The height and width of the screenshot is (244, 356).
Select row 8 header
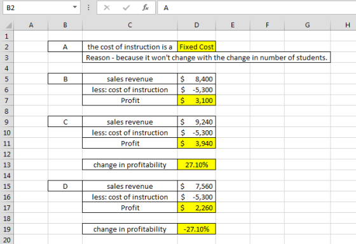[x=6, y=111]
